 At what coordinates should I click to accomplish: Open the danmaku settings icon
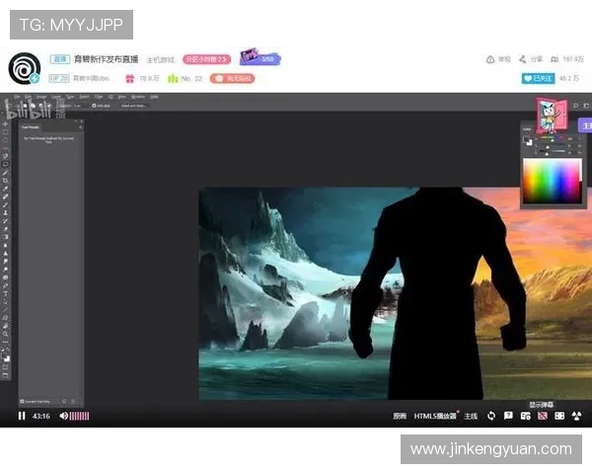(524, 416)
